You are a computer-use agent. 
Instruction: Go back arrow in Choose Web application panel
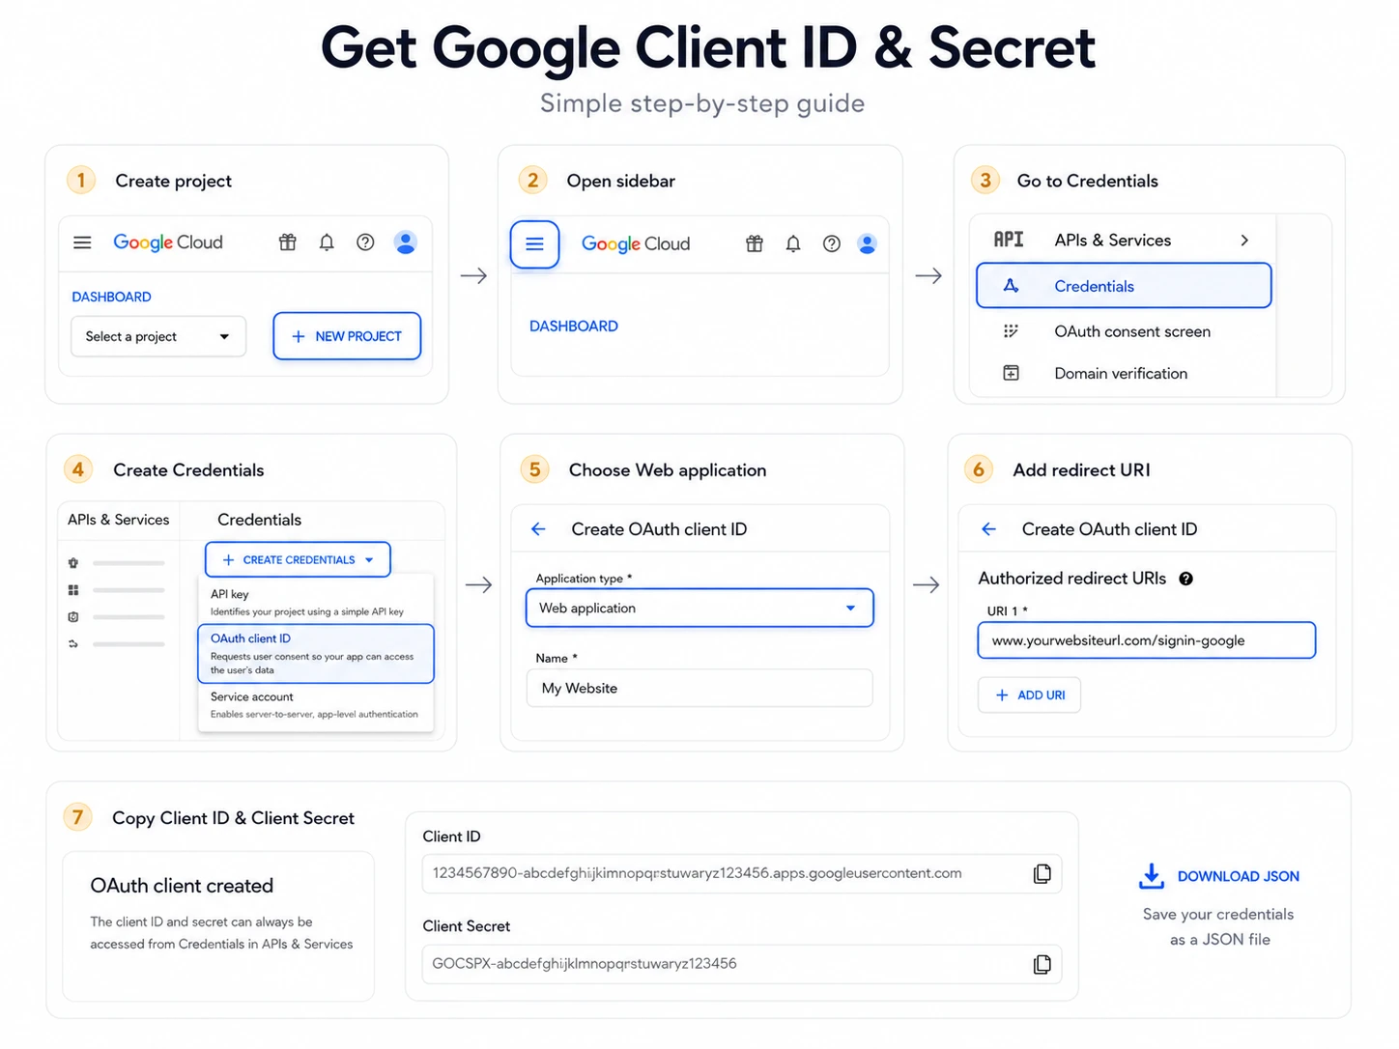(539, 529)
